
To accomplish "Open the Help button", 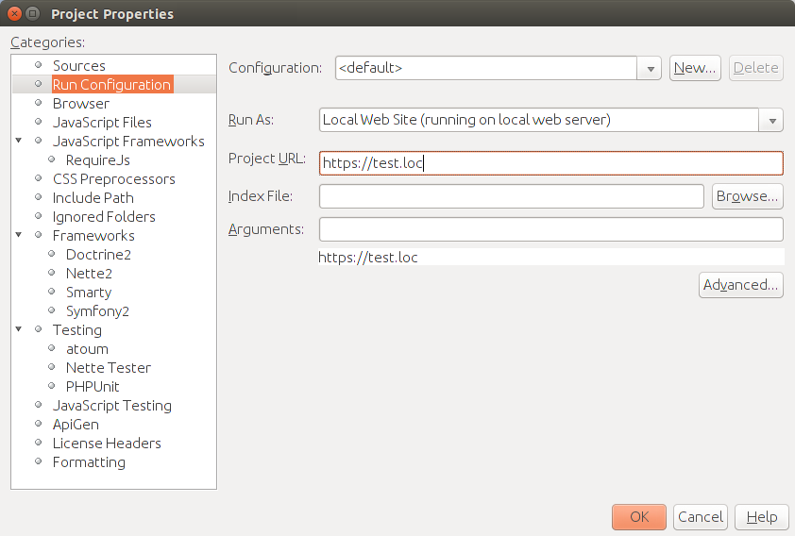I will 762,517.
